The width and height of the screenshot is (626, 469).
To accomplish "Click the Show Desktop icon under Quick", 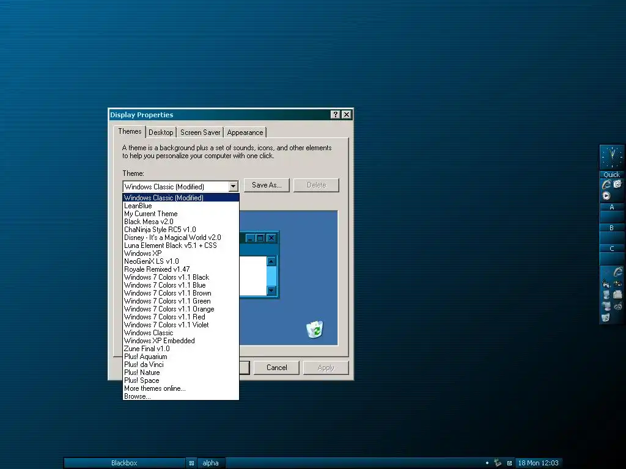I will pyautogui.click(x=617, y=184).
